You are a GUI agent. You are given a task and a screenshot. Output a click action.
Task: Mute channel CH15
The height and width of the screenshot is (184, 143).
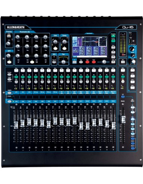click(107, 70)
